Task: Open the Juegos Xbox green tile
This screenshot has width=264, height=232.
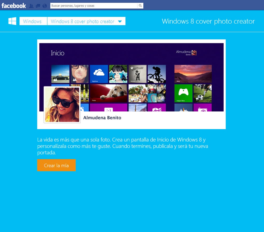Action: [x=183, y=93]
